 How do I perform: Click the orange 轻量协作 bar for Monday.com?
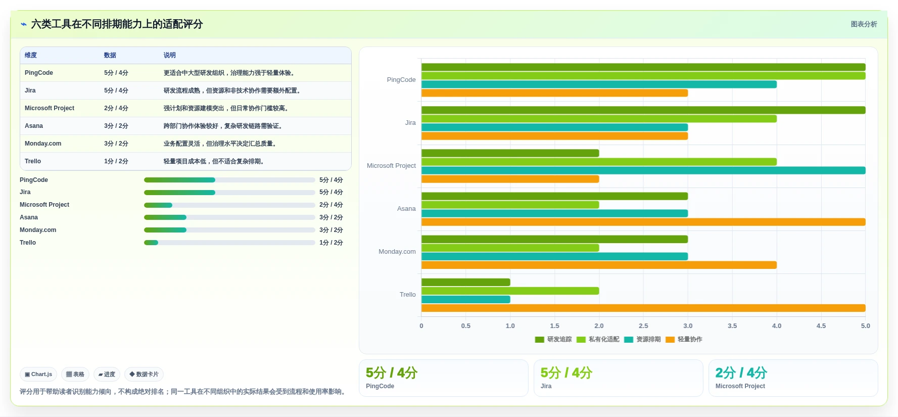(x=599, y=265)
